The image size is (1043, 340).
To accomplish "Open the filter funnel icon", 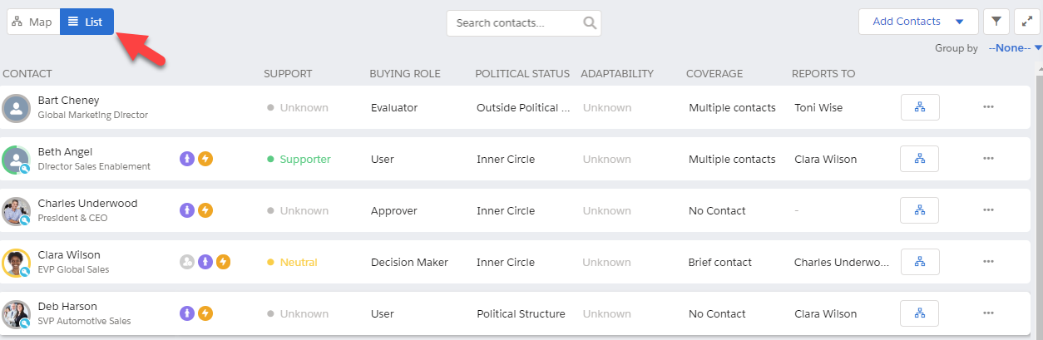I will coord(996,22).
